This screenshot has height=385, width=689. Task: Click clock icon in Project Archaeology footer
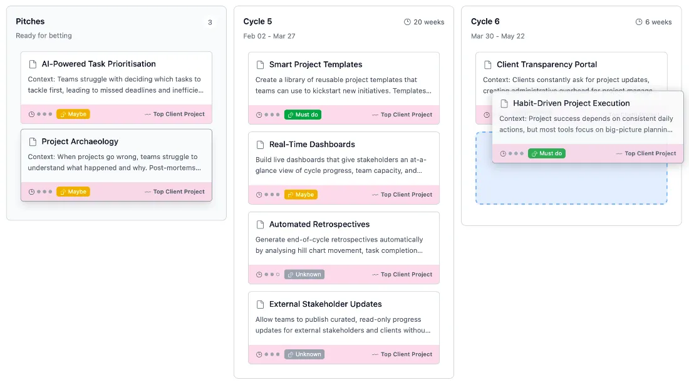(31, 192)
